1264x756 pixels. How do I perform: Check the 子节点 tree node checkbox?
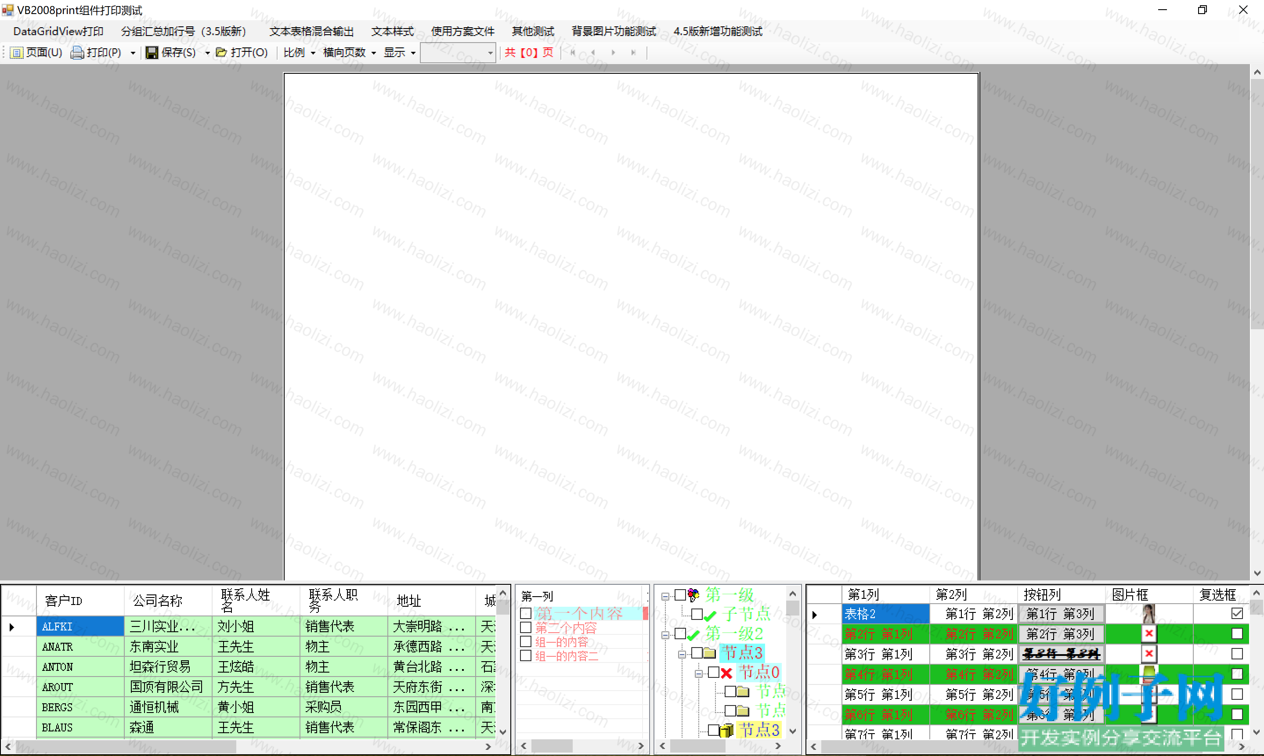[x=697, y=614]
